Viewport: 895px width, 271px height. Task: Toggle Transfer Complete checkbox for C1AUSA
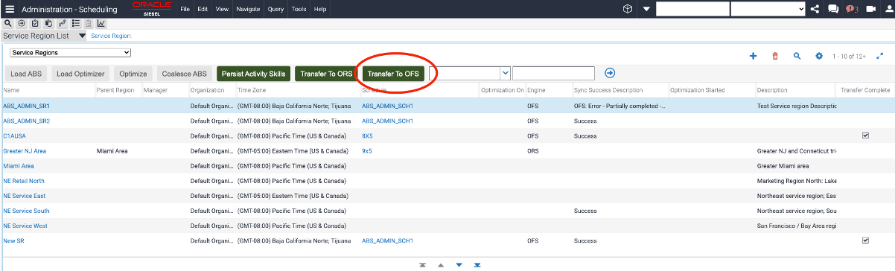(865, 135)
